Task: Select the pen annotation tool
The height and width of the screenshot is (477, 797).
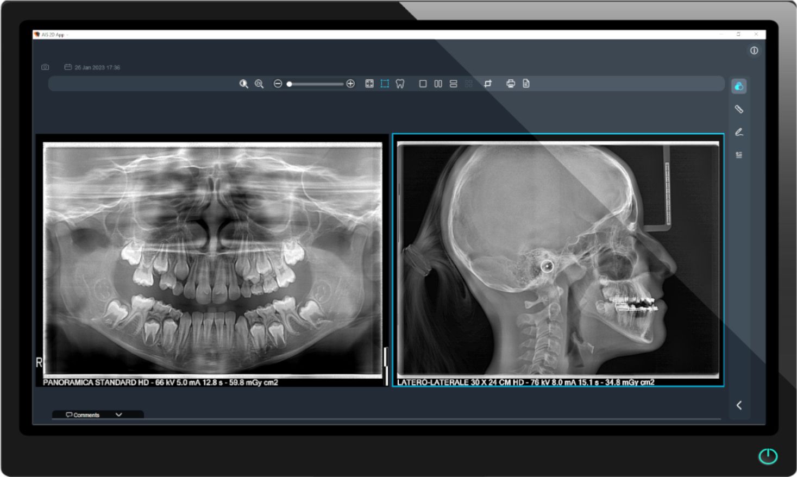Action: click(739, 132)
